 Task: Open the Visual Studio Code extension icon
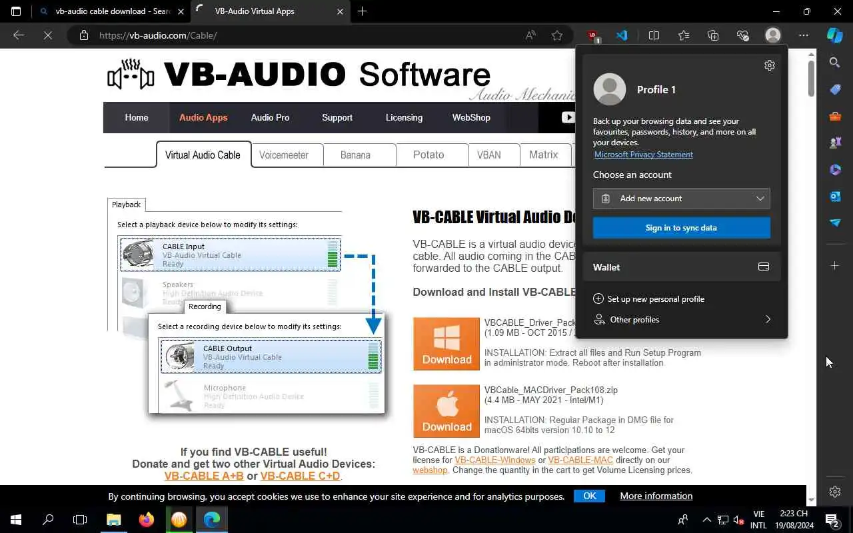click(622, 35)
